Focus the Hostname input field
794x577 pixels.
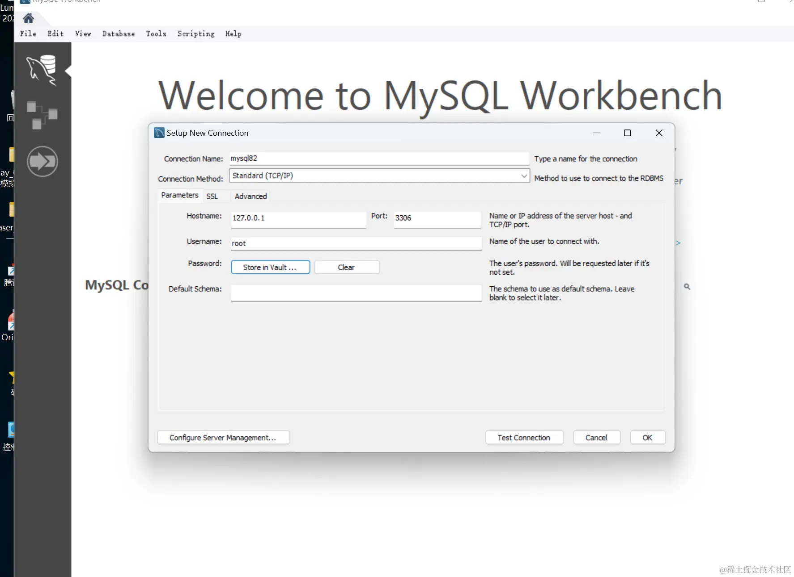pyautogui.click(x=298, y=219)
